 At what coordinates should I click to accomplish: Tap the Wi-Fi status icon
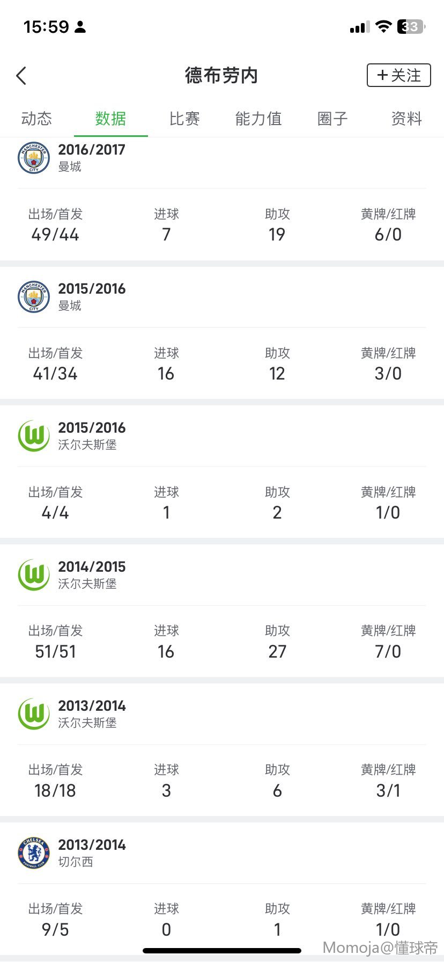383,26
